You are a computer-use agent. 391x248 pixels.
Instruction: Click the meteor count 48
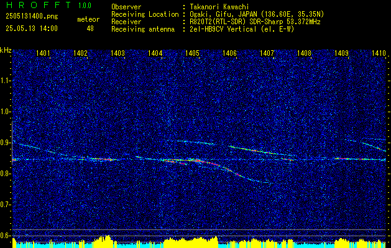tap(90, 29)
